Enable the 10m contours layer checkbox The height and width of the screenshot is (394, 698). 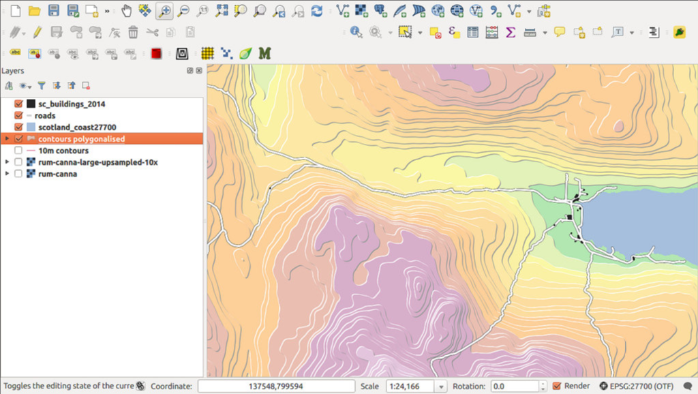click(18, 151)
